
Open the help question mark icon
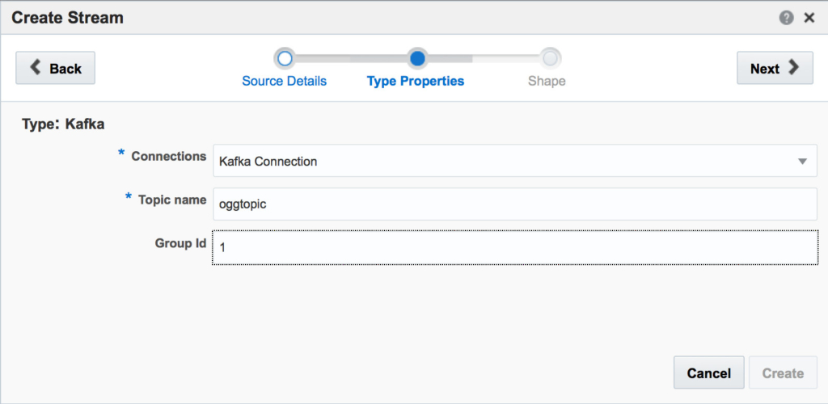click(786, 18)
